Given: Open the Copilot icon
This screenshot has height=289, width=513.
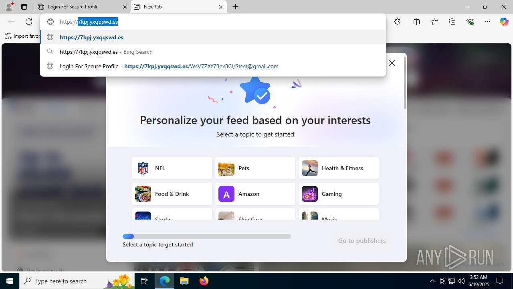Looking at the screenshot, I should (504, 22).
